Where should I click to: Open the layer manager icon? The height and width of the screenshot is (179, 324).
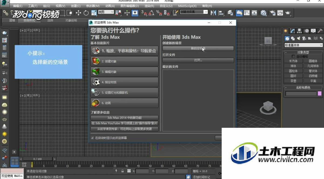point(230,12)
